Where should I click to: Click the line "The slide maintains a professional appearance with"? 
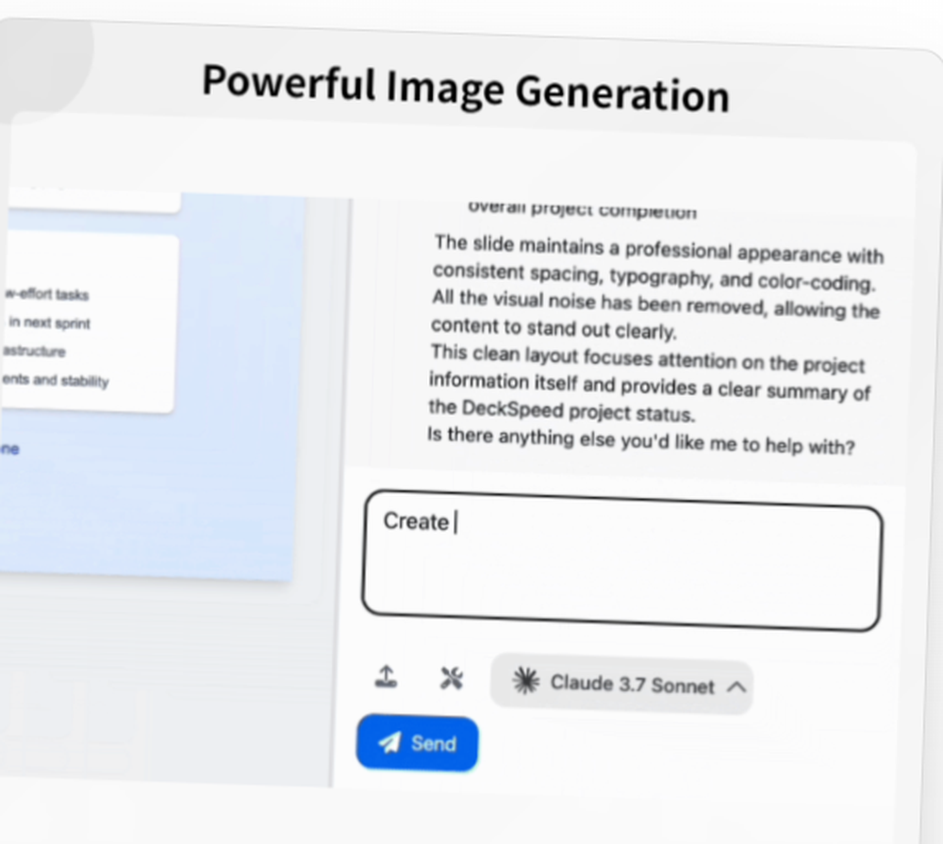point(659,248)
